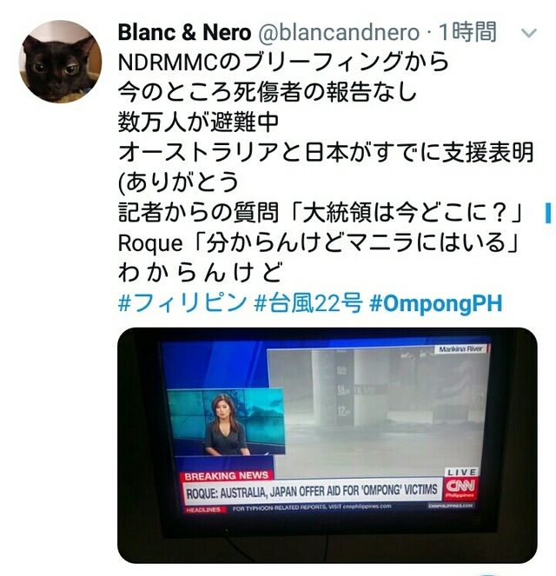Enlarge the attached TV photo thumbnail

pyautogui.click(x=328, y=445)
